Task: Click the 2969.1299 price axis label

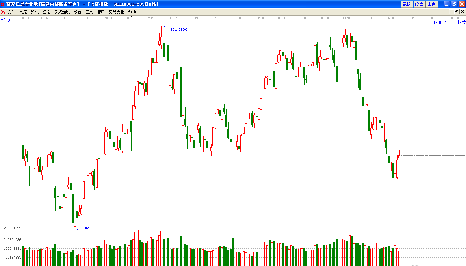Action: (x=13, y=228)
